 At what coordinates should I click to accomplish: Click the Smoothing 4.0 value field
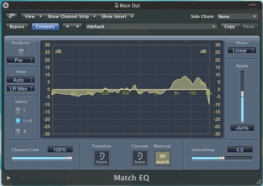[x=240, y=150]
